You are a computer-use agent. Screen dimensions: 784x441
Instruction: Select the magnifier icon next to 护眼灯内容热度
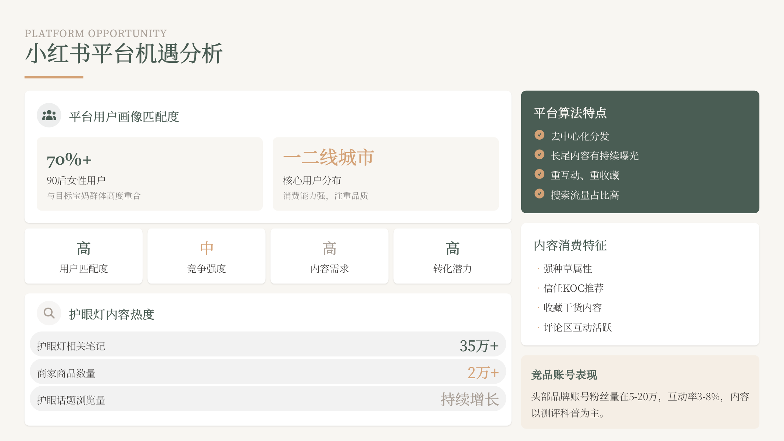[49, 313]
